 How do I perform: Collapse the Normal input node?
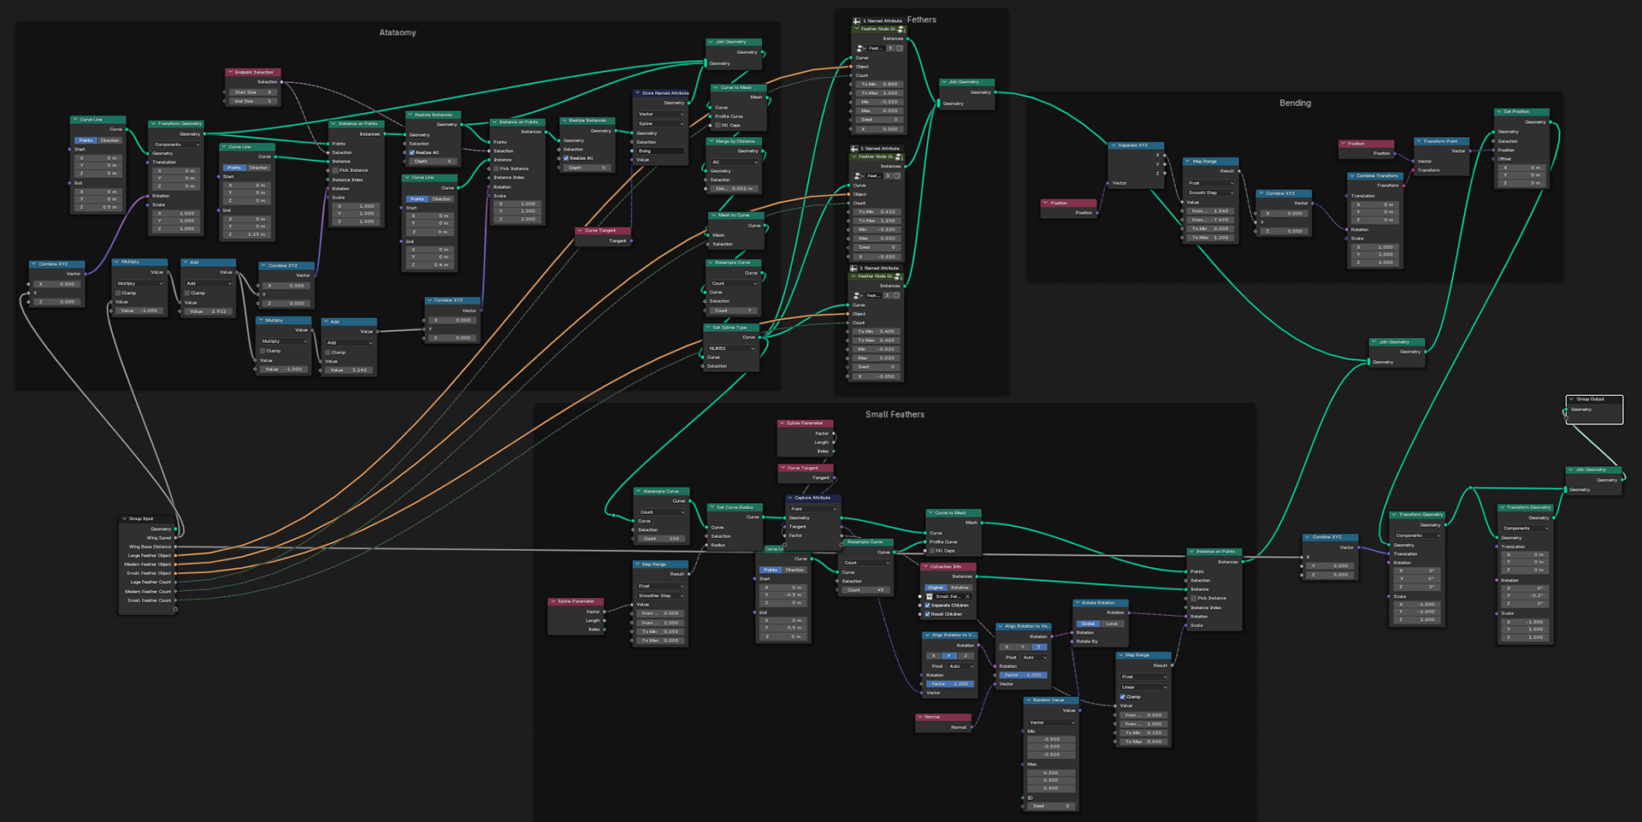(x=920, y=717)
